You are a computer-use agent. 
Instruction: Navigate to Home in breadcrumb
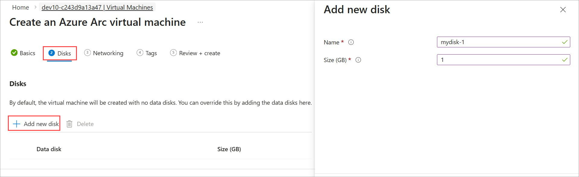(x=21, y=7)
